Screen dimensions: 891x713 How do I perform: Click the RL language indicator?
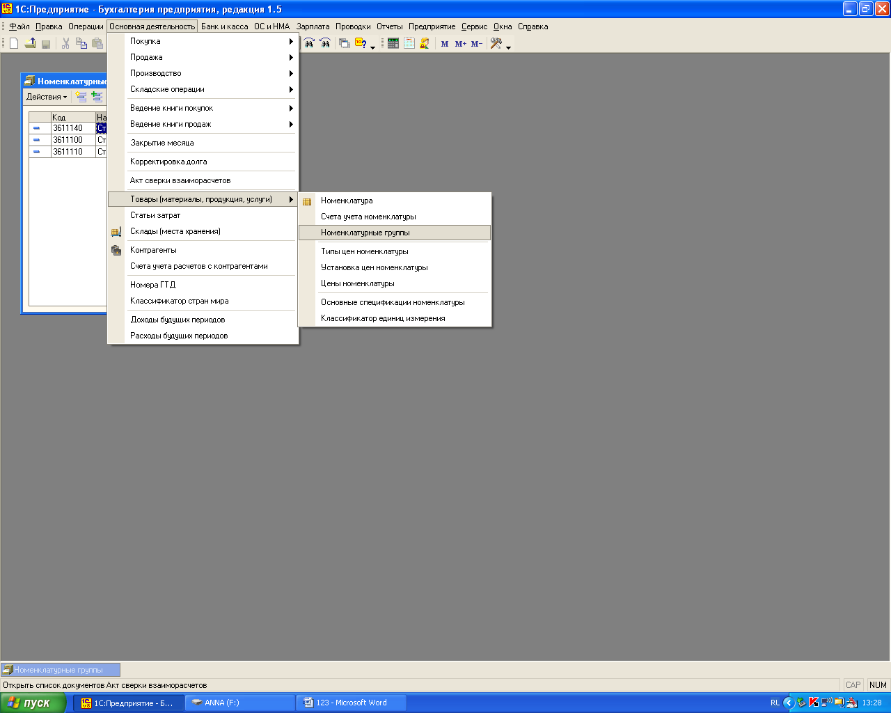click(x=775, y=703)
